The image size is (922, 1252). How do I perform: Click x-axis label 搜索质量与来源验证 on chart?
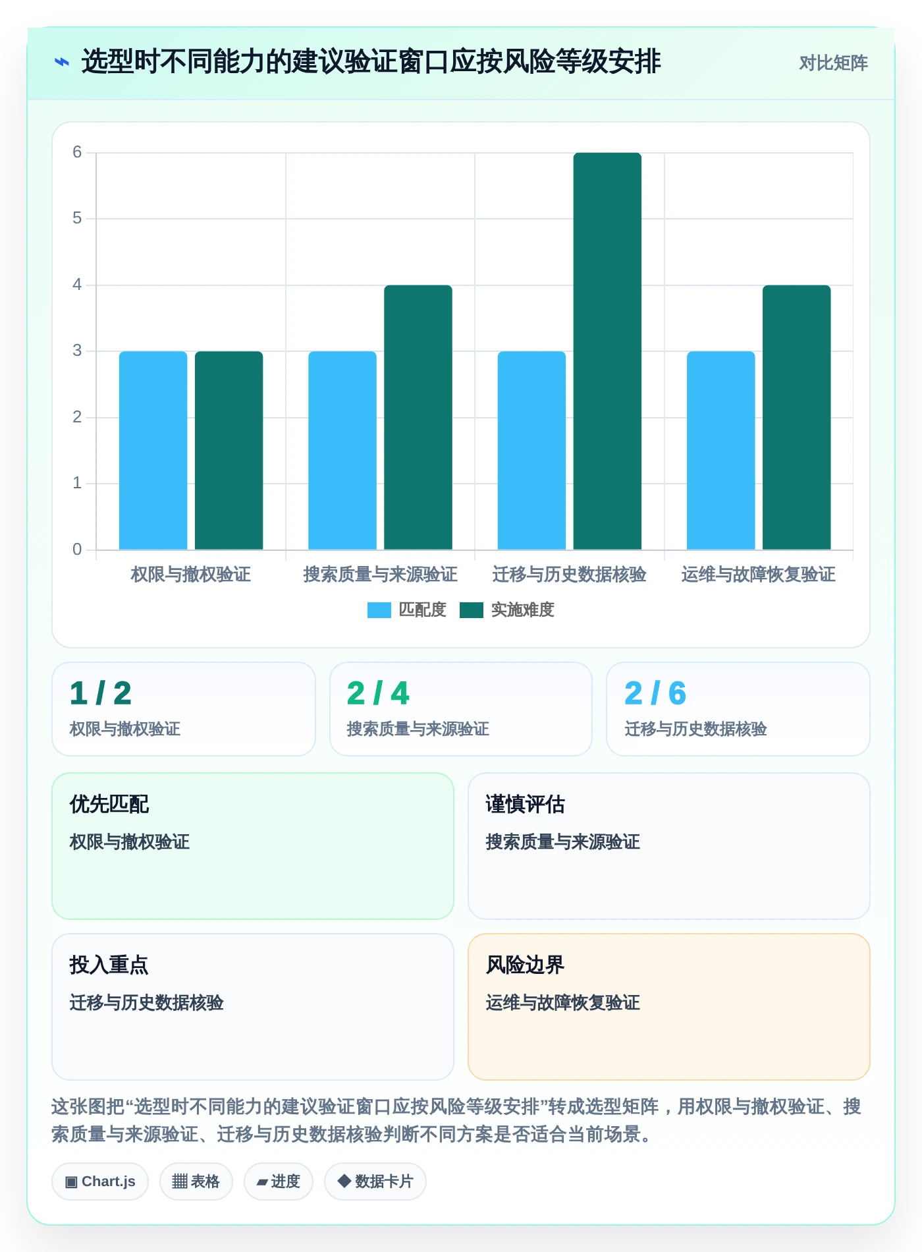(x=380, y=575)
